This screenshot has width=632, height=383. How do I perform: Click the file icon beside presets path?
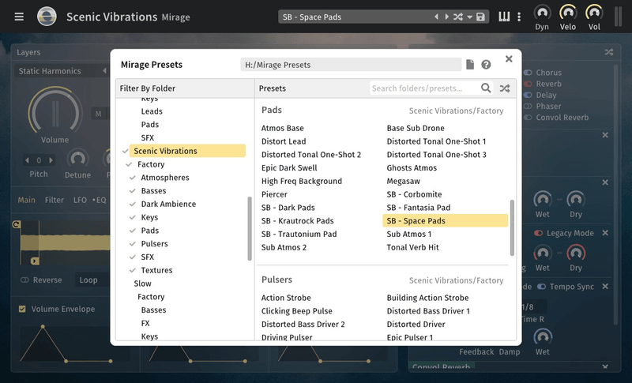pyautogui.click(x=470, y=65)
